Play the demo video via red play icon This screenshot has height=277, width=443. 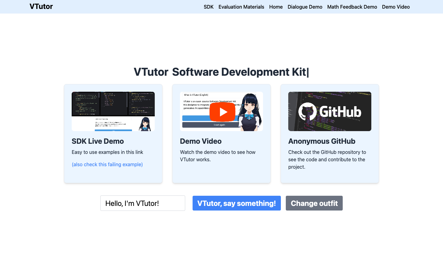(x=222, y=112)
